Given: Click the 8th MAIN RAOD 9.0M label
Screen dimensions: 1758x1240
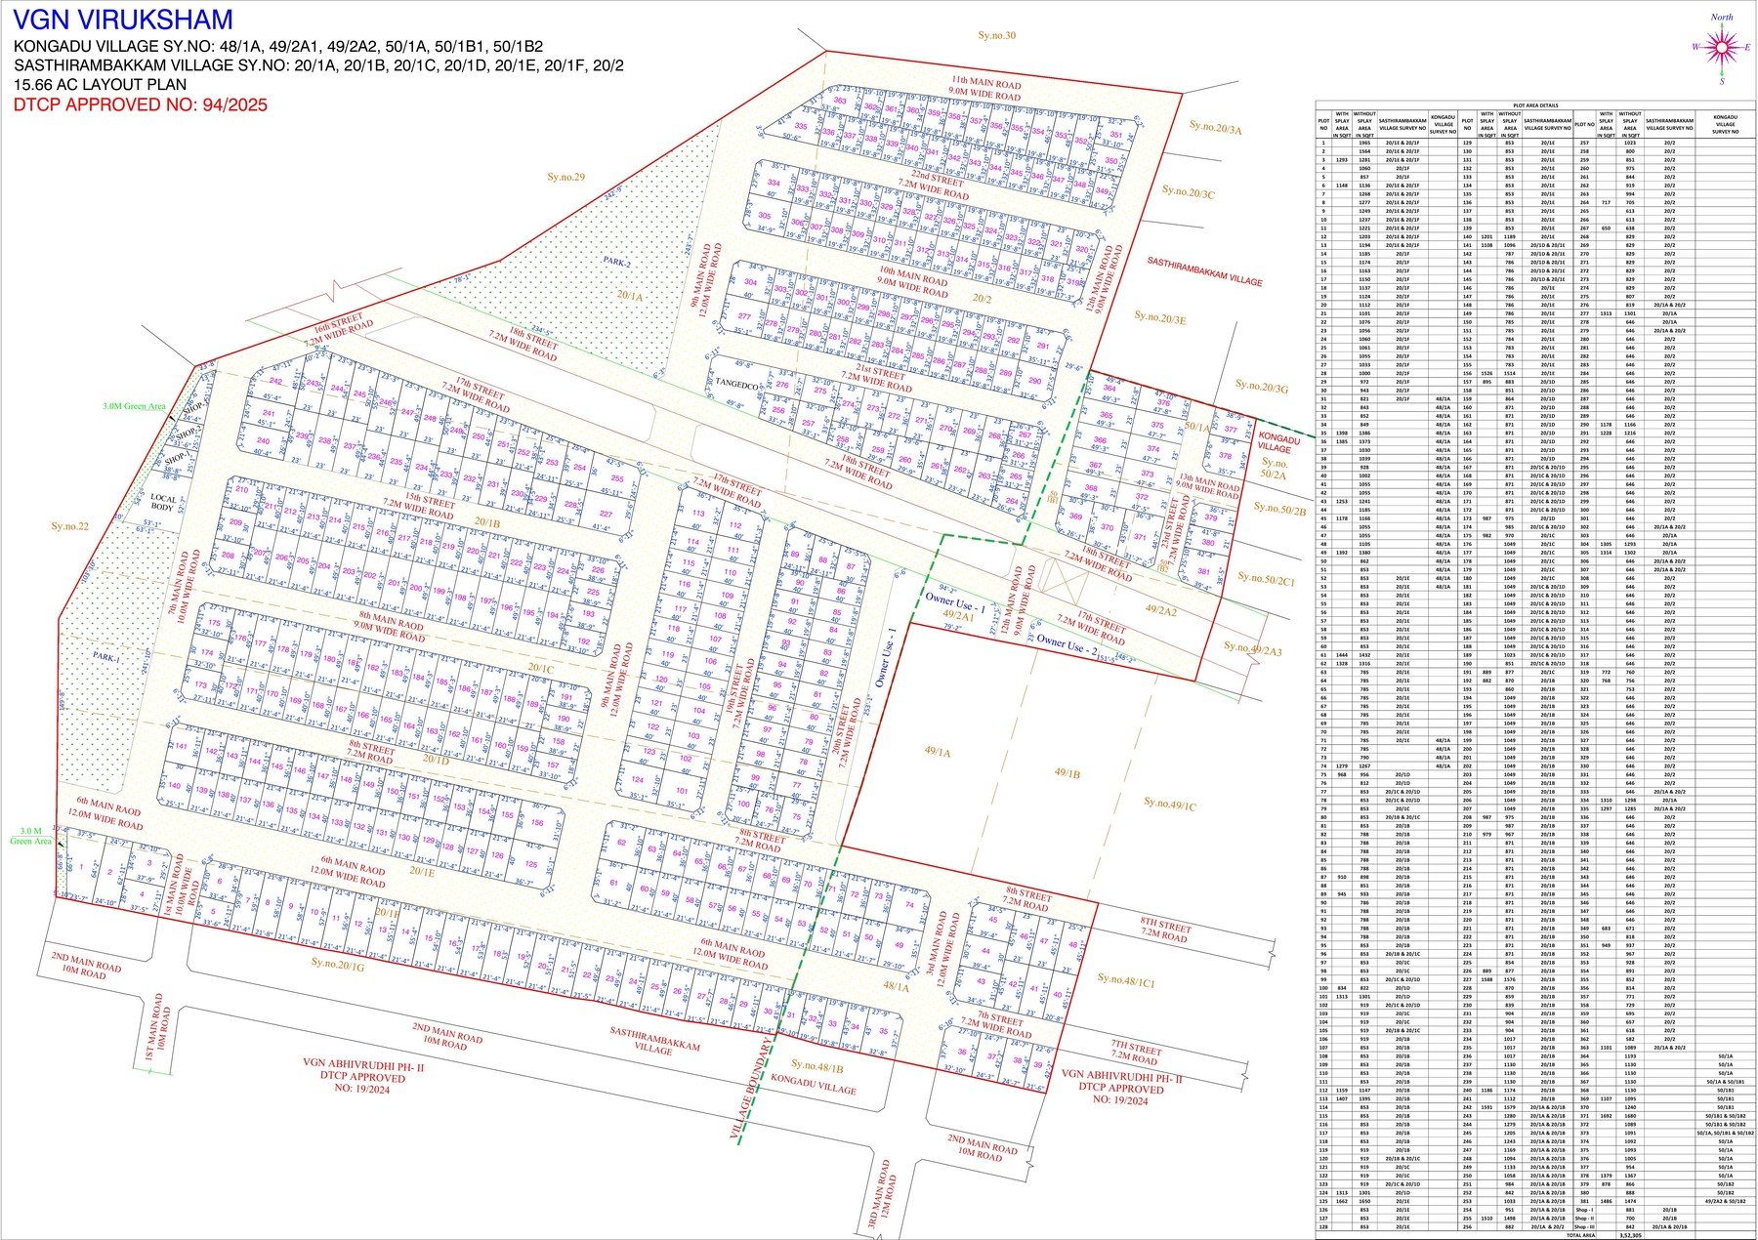Looking at the screenshot, I should tap(391, 628).
